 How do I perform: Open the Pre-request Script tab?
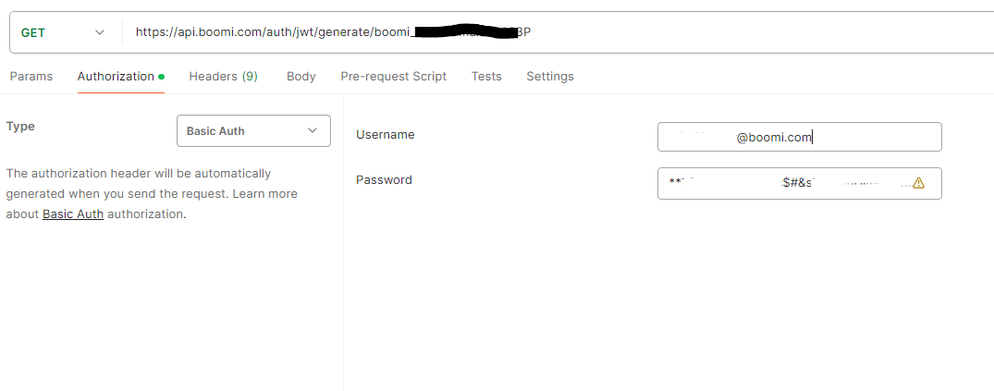[x=393, y=77]
